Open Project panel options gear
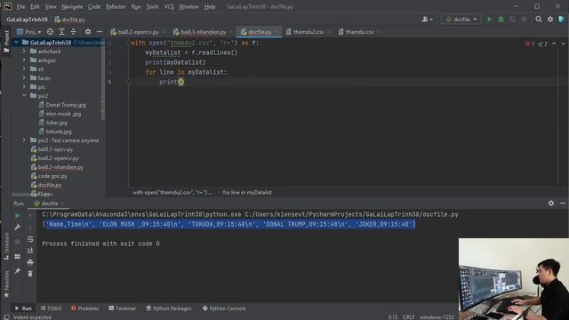Viewport: 569px width, 320px height. 88,32
